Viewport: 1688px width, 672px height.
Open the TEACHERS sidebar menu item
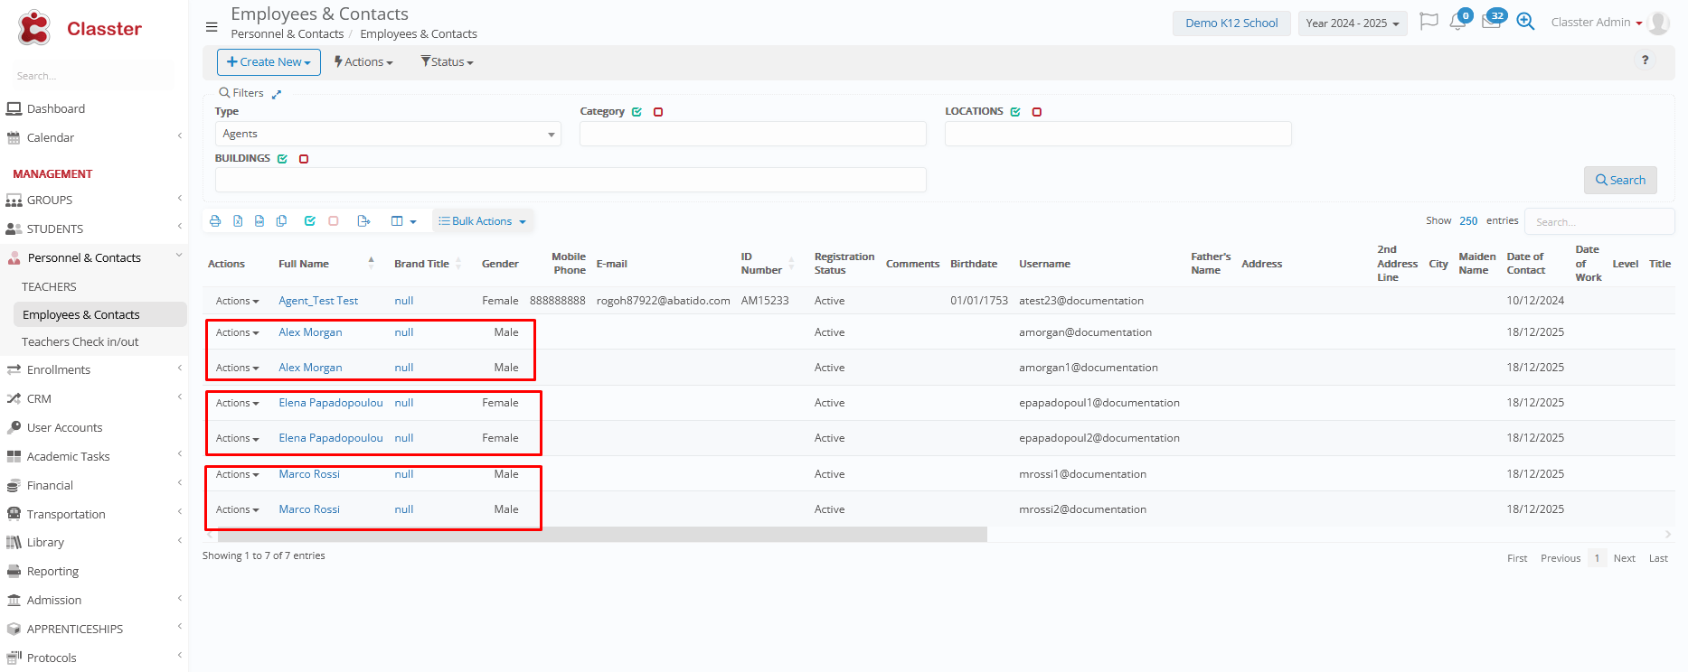coord(50,286)
